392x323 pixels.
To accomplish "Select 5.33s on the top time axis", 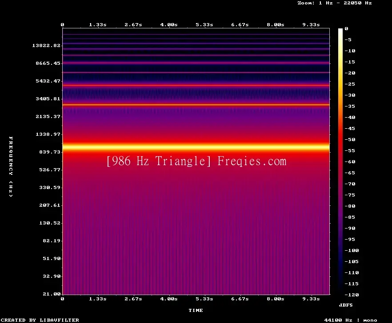I will pos(204,25).
